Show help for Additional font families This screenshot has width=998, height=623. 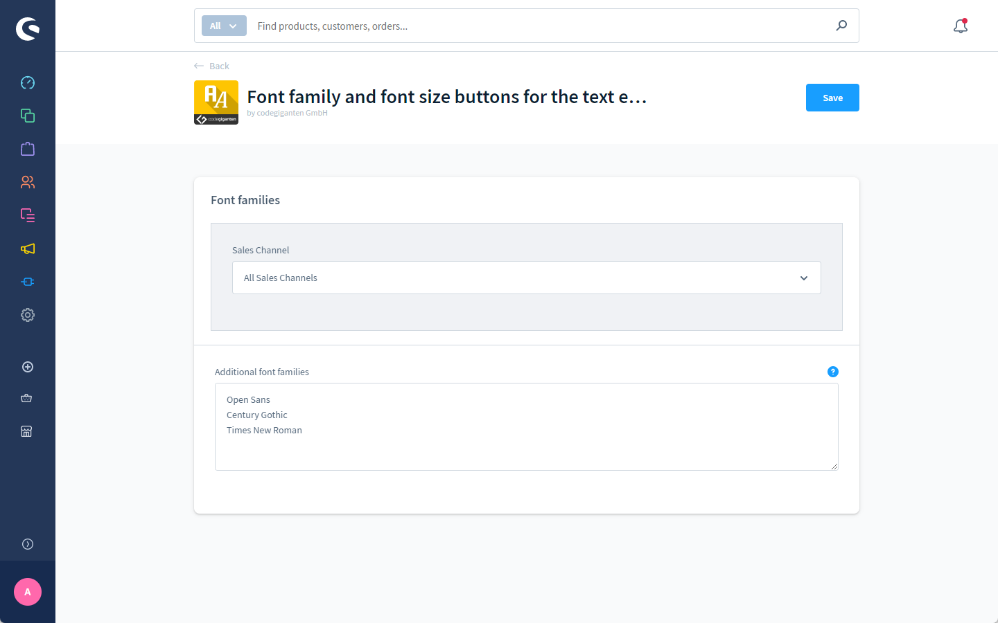833,372
